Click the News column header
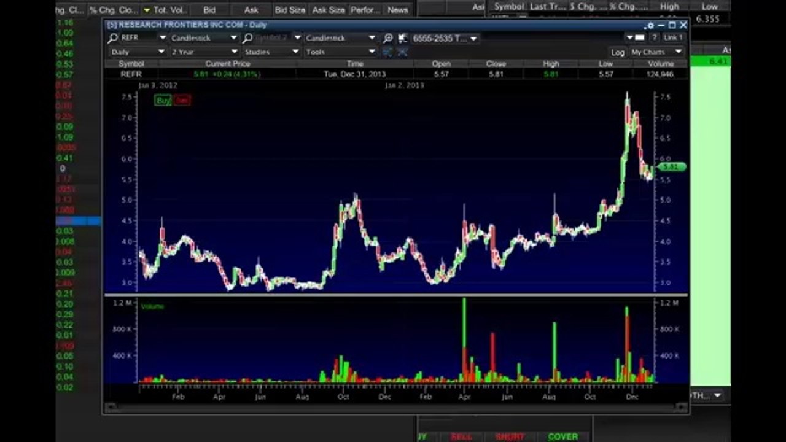 [x=397, y=10]
